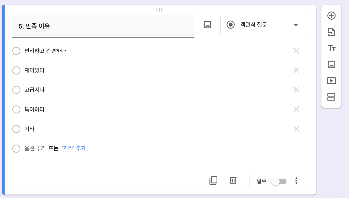The image size is (349, 198).
Task: Click the add image icon in the sidebar
Action: 331,64
